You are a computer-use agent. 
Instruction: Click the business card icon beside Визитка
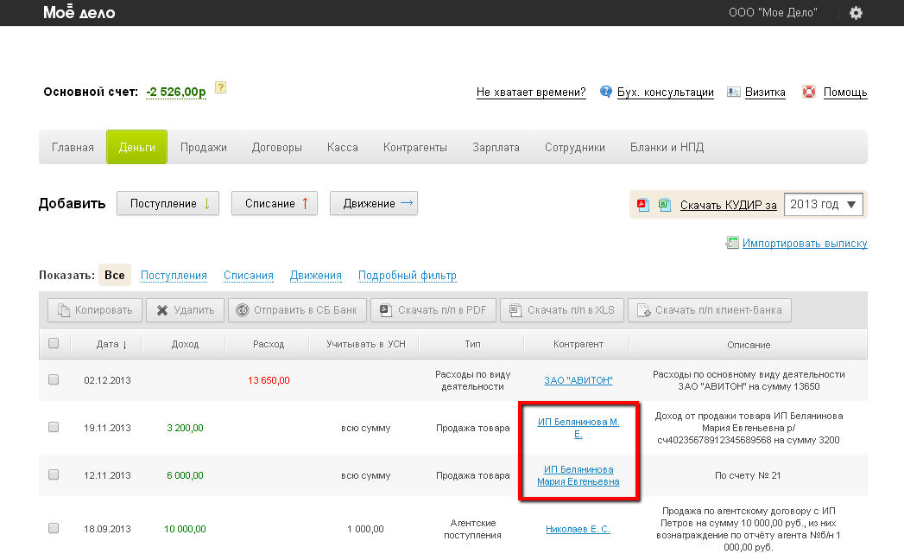tap(733, 92)
